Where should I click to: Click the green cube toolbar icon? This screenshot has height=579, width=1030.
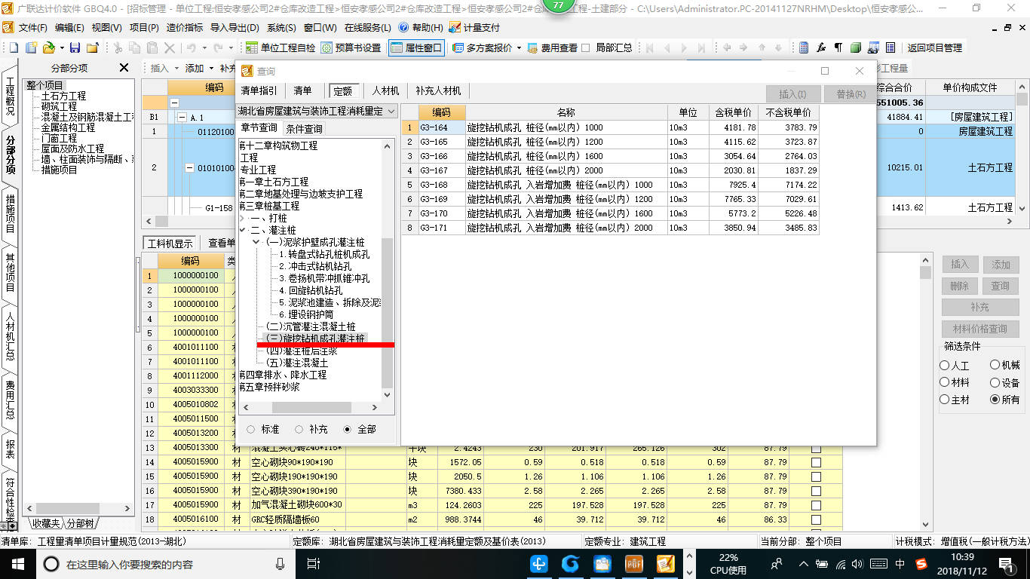point(855,47)
